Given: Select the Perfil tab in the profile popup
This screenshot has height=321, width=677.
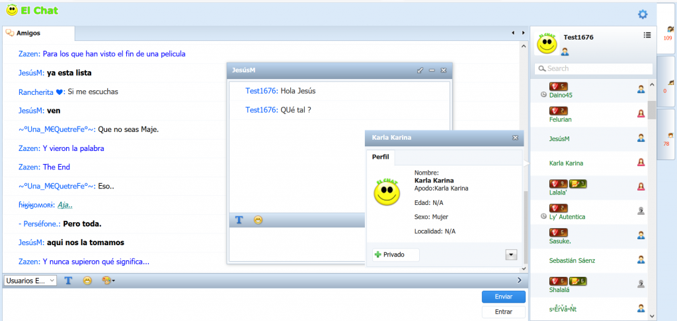Looking at the screenshot, I should click(380, 157).
